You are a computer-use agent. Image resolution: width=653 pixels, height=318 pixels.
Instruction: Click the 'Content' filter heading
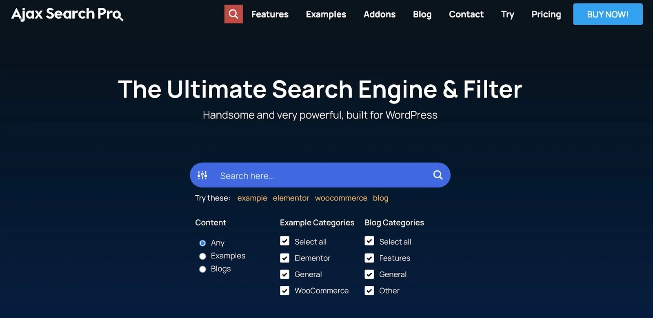click(211, 223)
